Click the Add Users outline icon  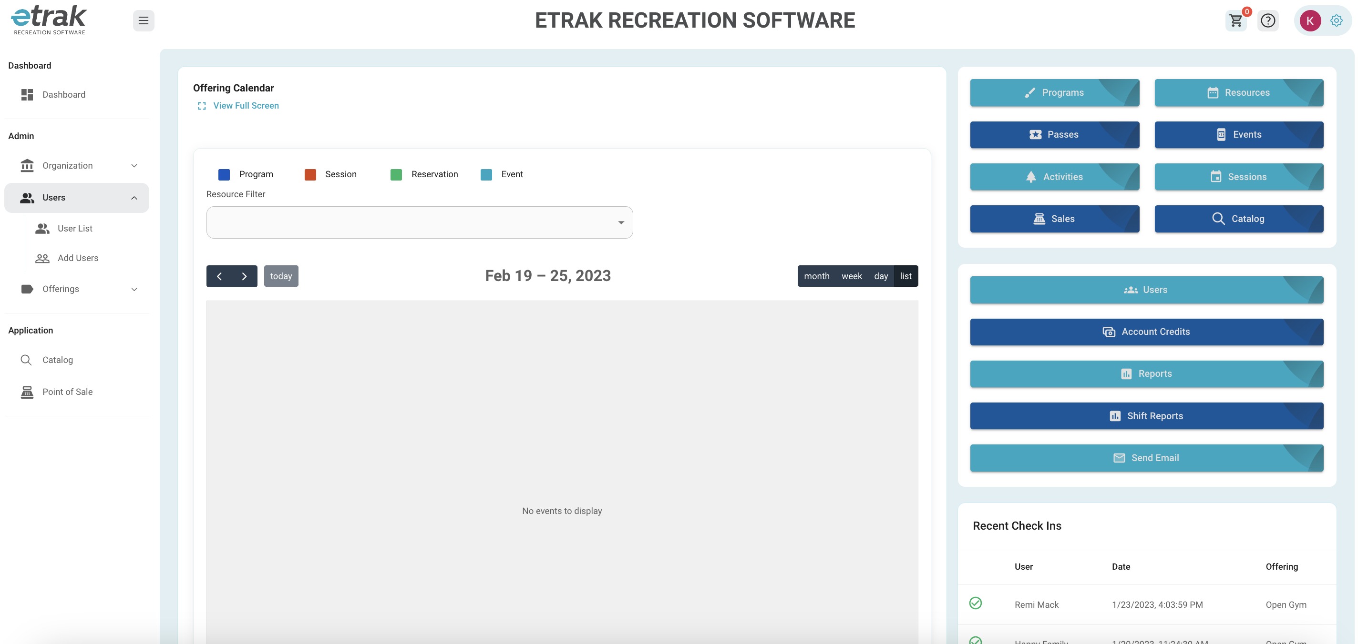(42, 258)
